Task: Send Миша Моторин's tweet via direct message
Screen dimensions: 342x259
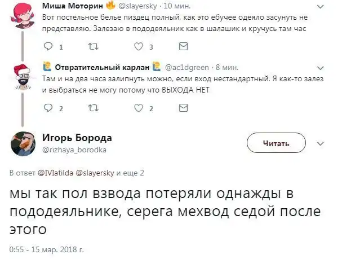Action: pyautogui.click(x=182, y=48)
